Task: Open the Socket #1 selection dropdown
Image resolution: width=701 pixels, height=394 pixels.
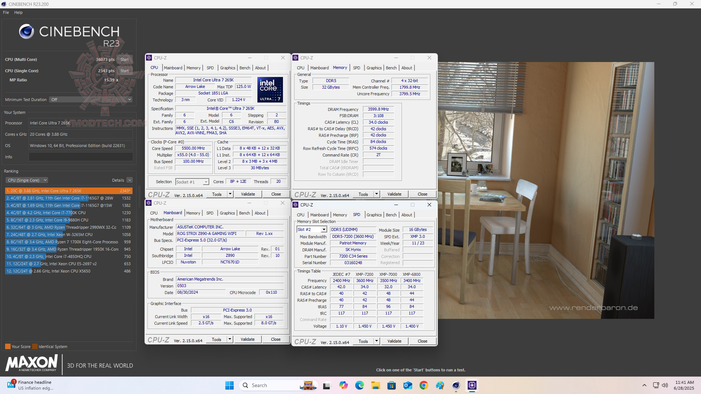Action: (x=206, y=182)
